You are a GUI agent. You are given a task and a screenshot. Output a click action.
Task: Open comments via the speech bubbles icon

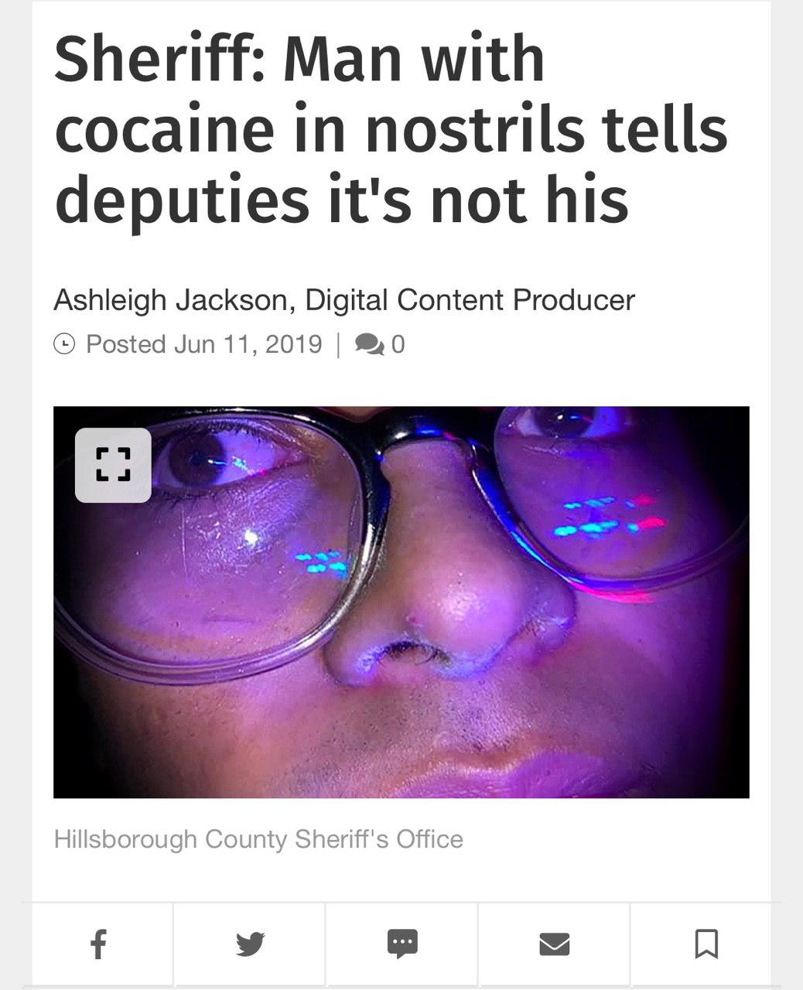[x=369, y=344]
